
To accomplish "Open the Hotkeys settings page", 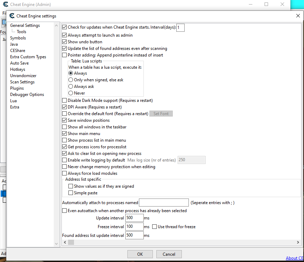I will (18, 69).
